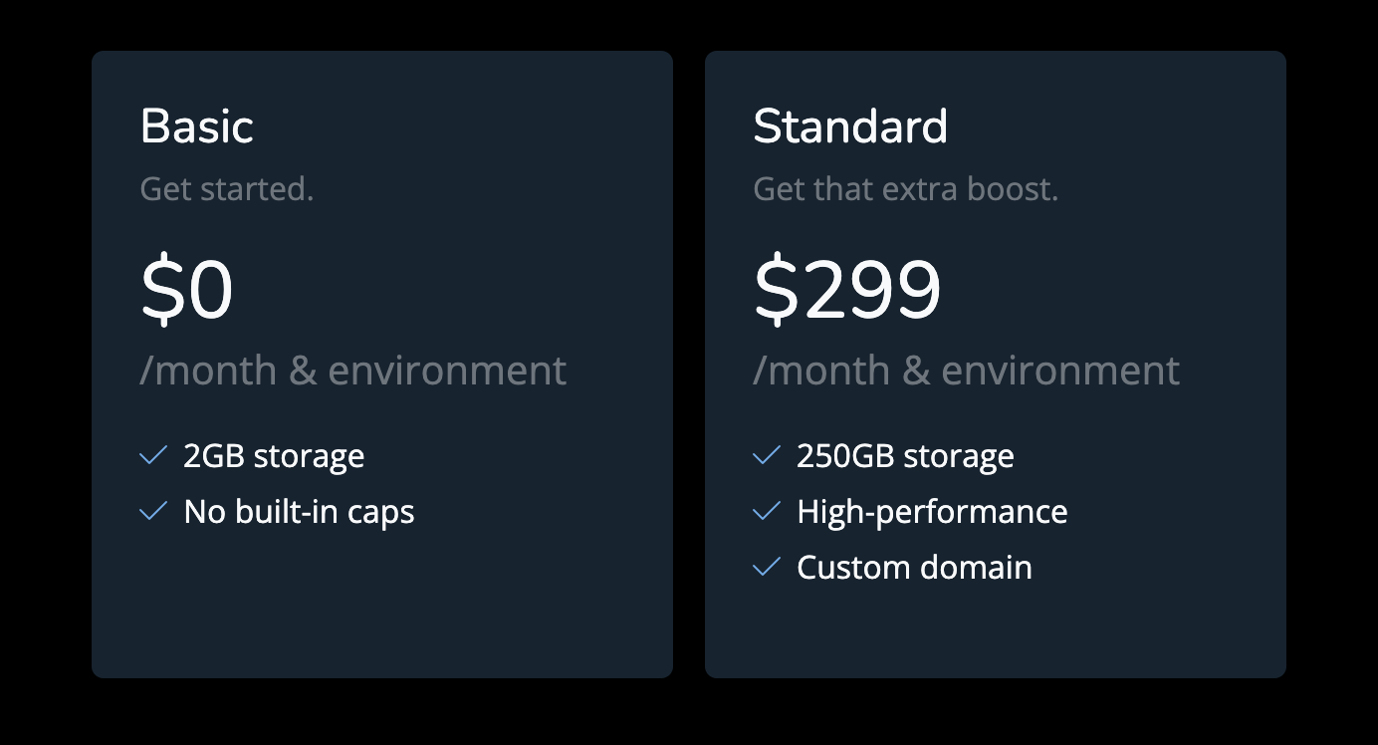Click the '250GB storage' feature text
The image size is (1378, 745).
[905, 456]
